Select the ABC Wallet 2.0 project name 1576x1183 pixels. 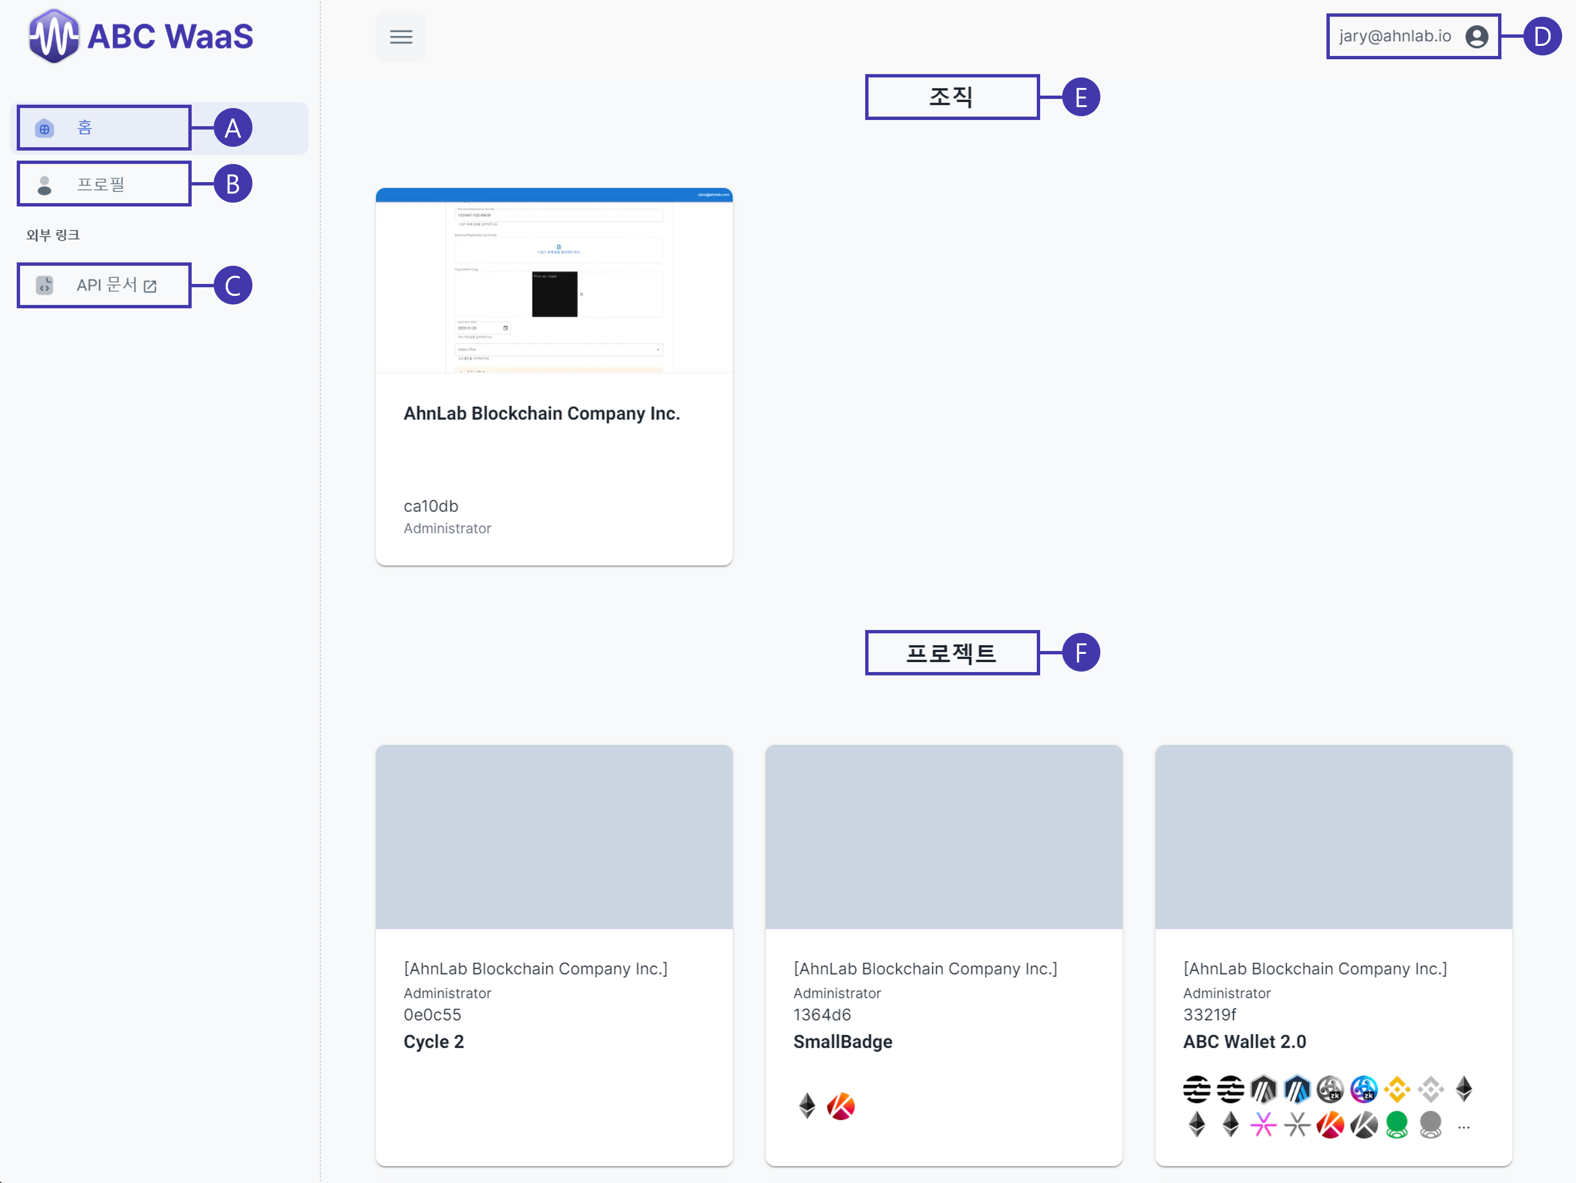tap(1245, 1042)
